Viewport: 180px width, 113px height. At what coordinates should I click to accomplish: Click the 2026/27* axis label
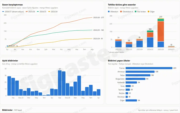(x=171, y=49)
